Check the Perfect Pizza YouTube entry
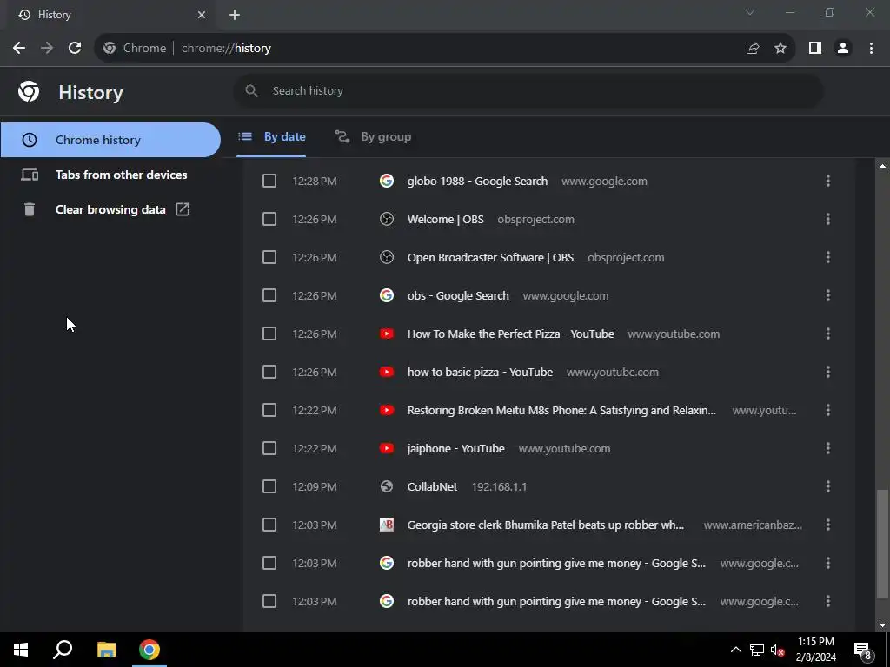The width and height of the screenshot is (890, 667). [x=269, y=333]
